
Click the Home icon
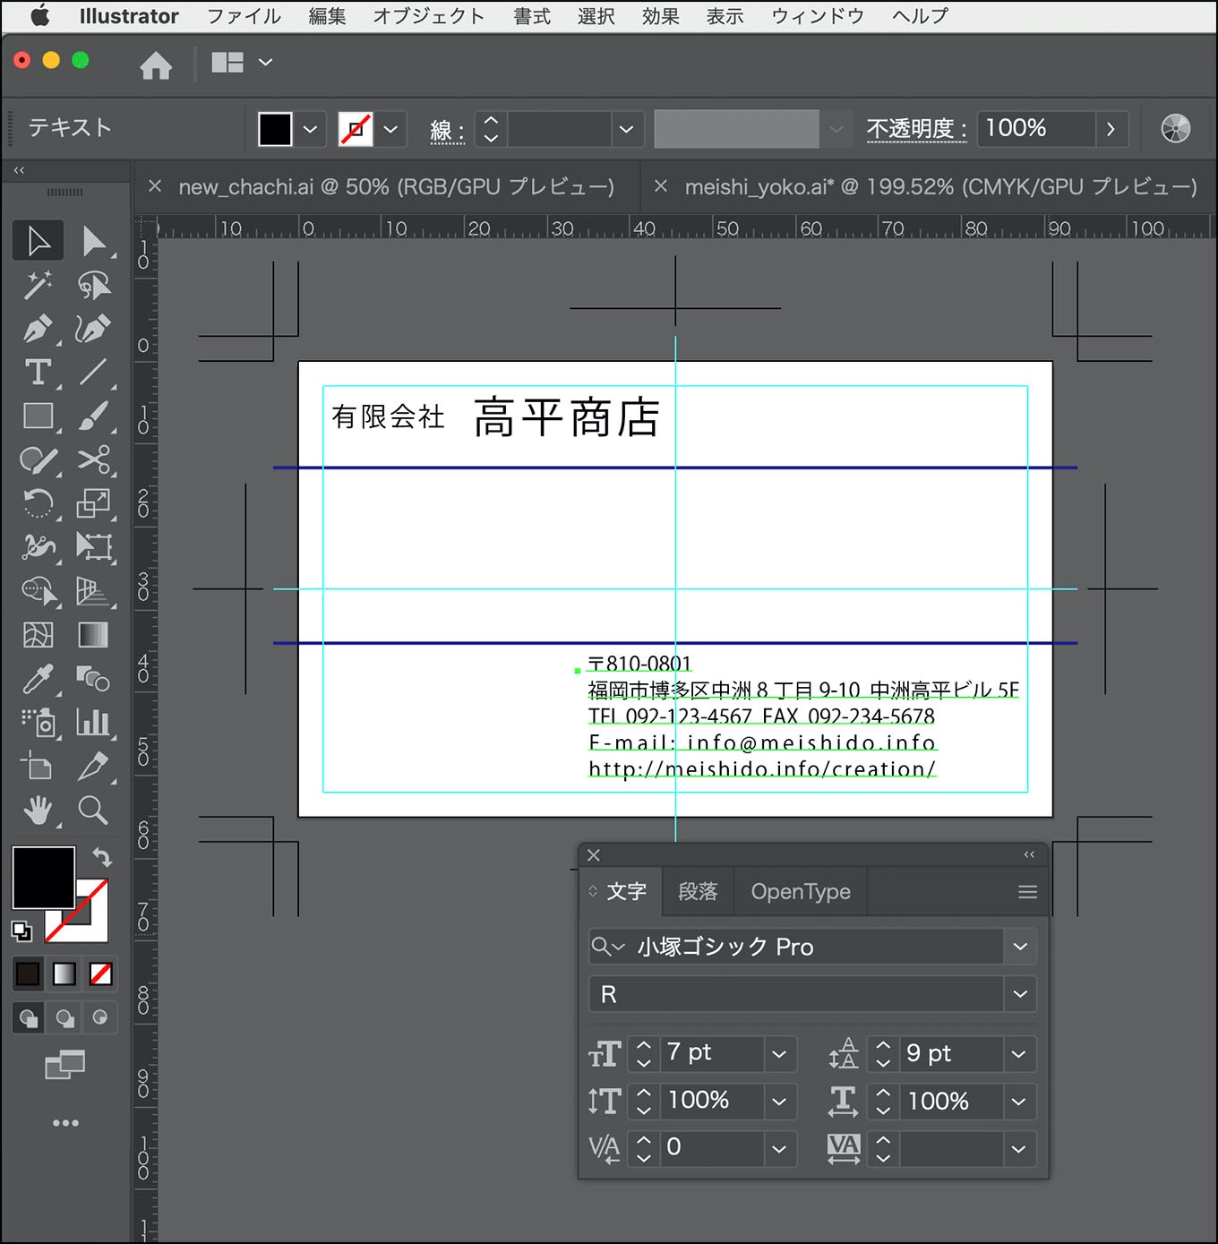pos(156,64)
